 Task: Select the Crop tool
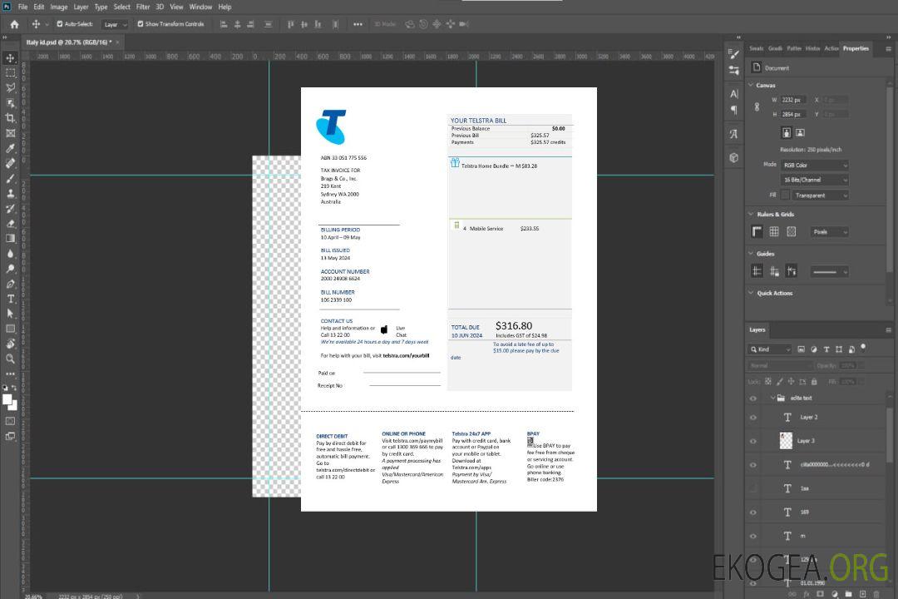coord(10,118)
